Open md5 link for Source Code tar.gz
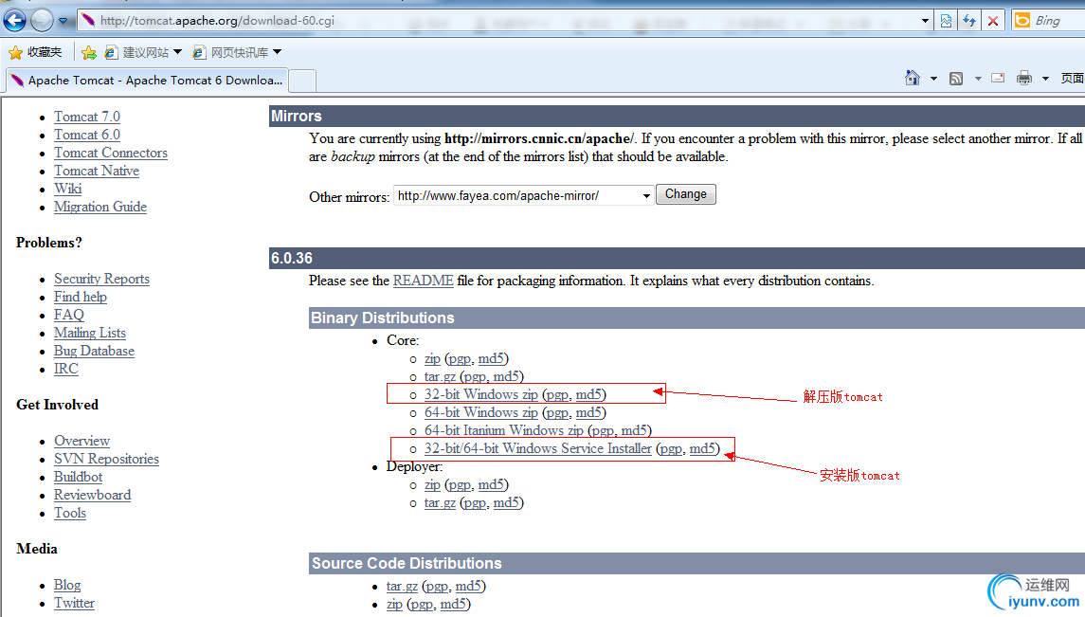The width and height of the screenshot is (1085, 617). 468,587
